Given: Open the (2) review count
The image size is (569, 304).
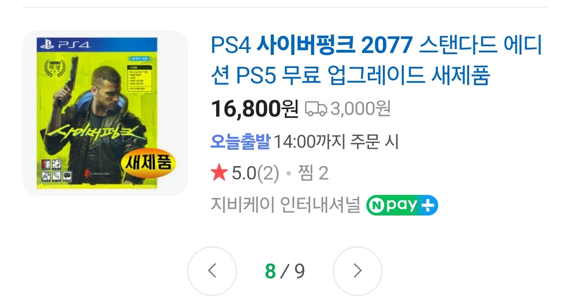Looking at the screenshot, I should (x=268, y=173).
